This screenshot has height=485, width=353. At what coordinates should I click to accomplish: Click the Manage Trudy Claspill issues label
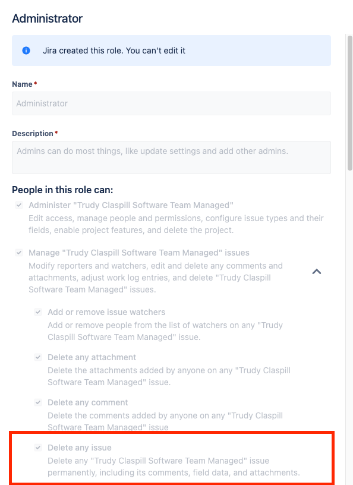[x=139, y=253]
